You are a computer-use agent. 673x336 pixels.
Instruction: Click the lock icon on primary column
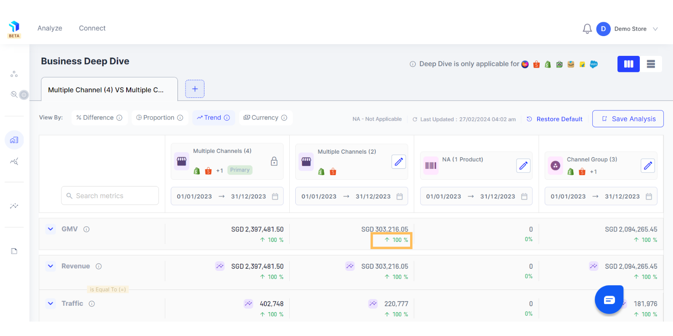(274, 161)
